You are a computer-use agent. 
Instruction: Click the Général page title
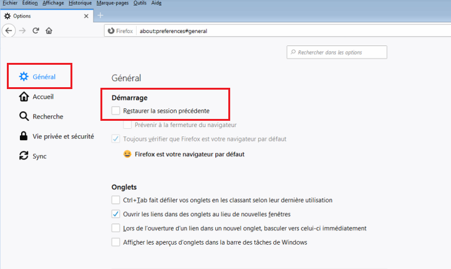point(126,78)
